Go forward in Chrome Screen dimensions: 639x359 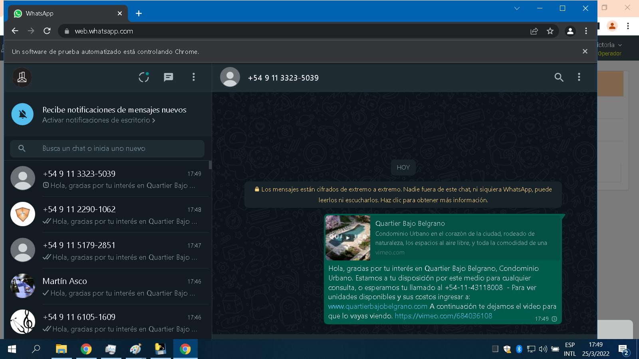pyautogui.click(x=31, y=31)
